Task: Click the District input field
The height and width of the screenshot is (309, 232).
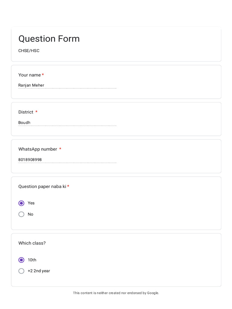Action: tap(67, 123)
